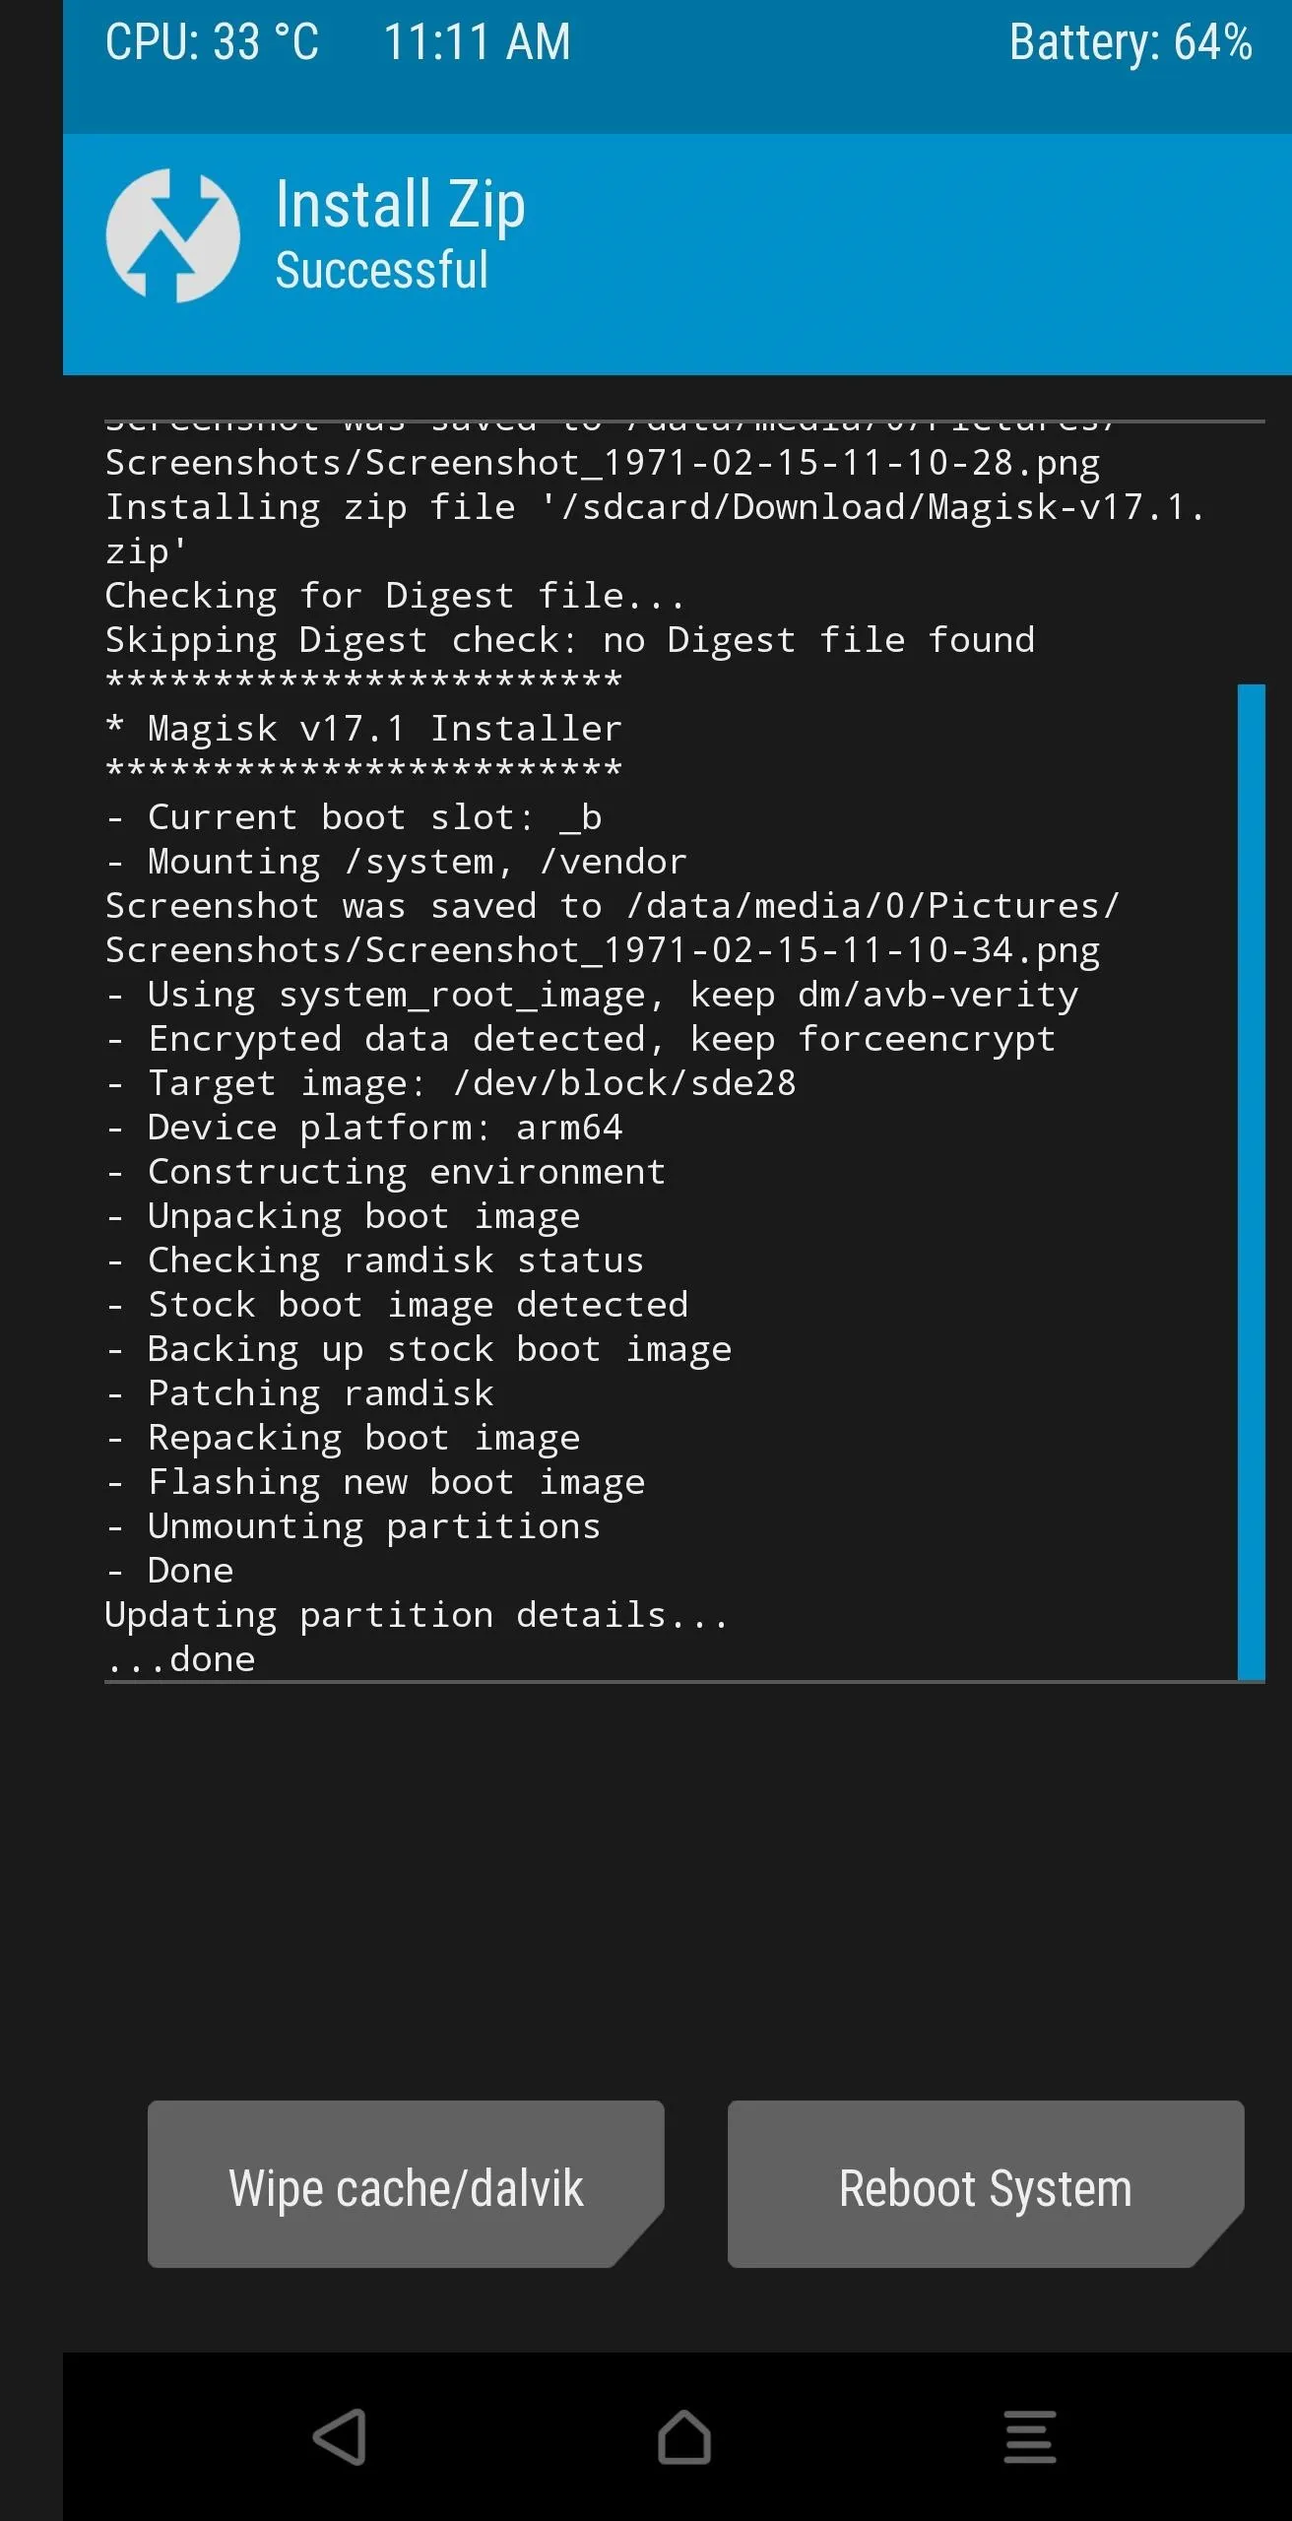
Task: Tap the Magisk v17.1 Installer line
Action: pyautogui.click(x=364, y=729)
